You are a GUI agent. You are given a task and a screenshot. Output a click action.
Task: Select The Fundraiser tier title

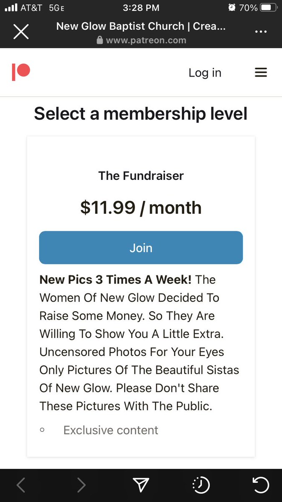141,176
